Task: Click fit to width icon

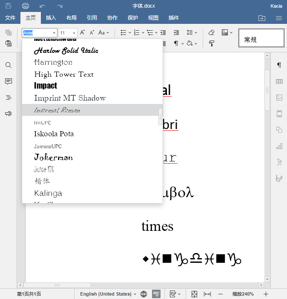Action: click(x=207, y=294)
